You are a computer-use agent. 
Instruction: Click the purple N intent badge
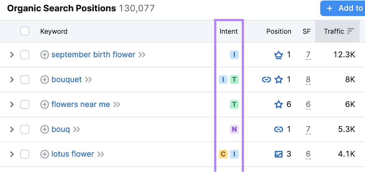click(x=234, y=129)
